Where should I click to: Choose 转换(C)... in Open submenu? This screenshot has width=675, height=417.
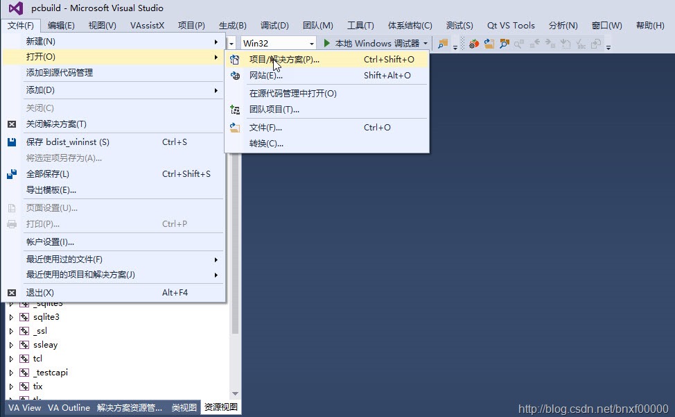tap(327, 144)
